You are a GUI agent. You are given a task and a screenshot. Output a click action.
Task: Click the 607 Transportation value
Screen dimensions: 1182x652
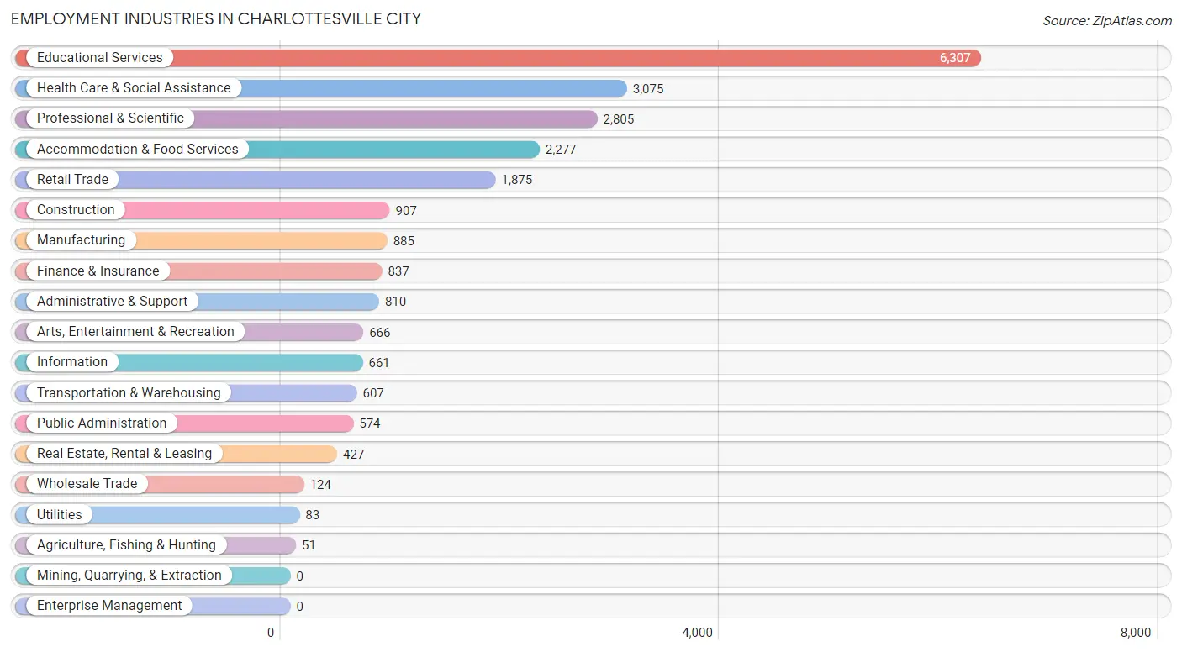point(373,393)
